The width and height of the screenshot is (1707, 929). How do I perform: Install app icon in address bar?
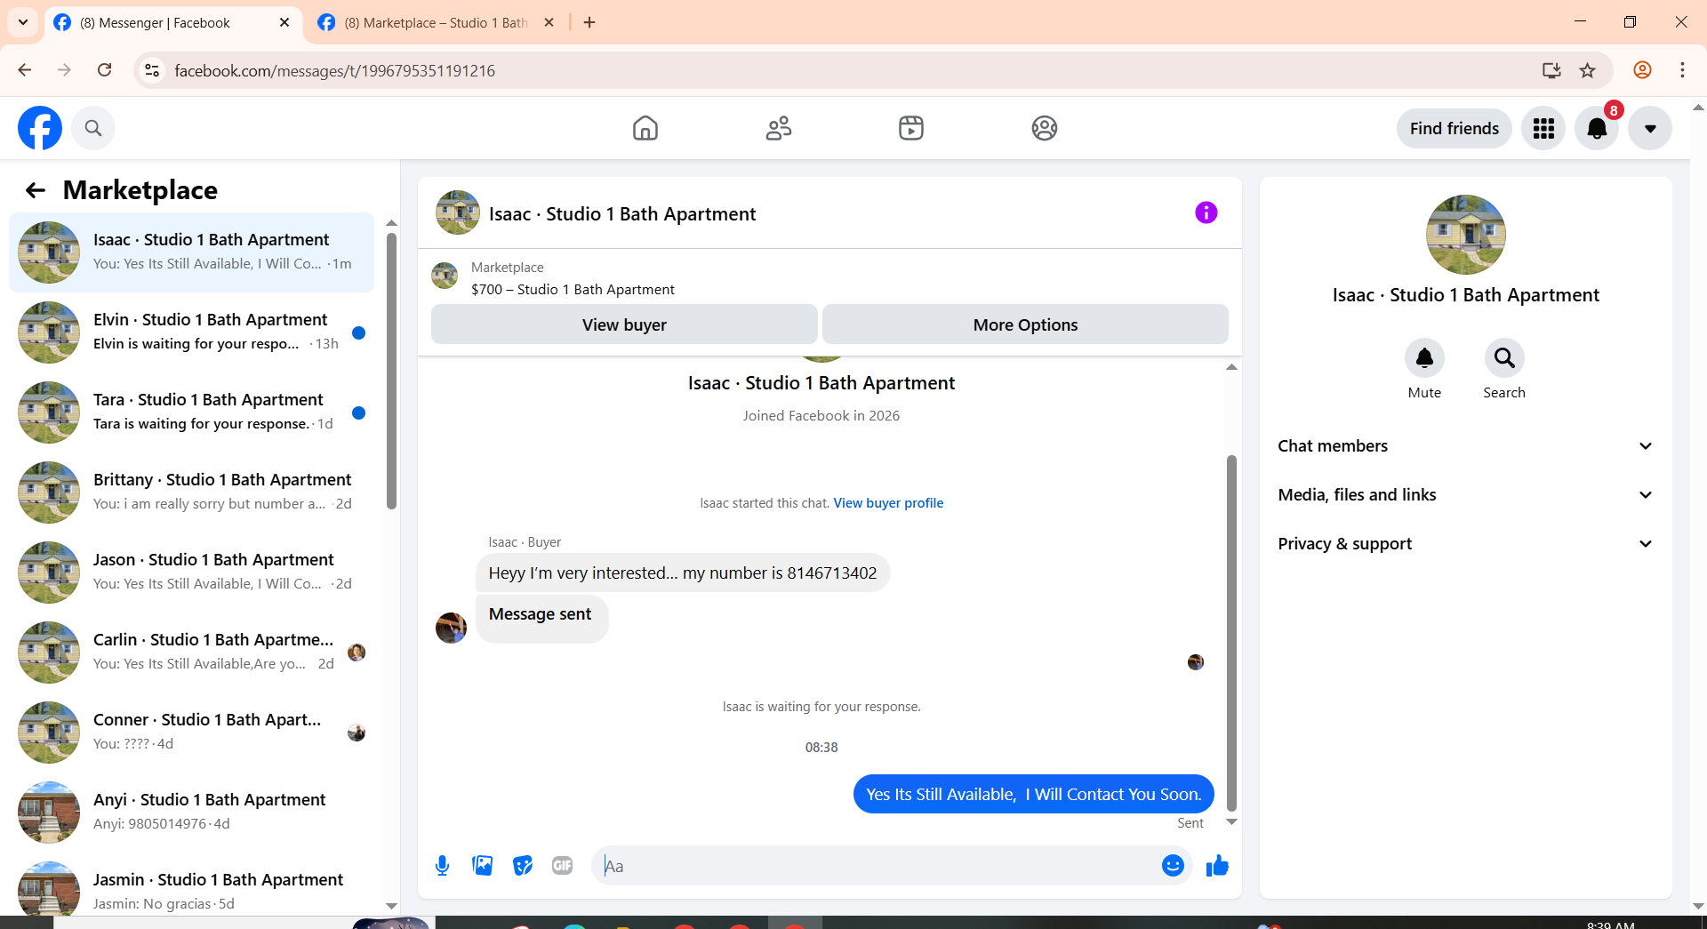(1551, 70)
